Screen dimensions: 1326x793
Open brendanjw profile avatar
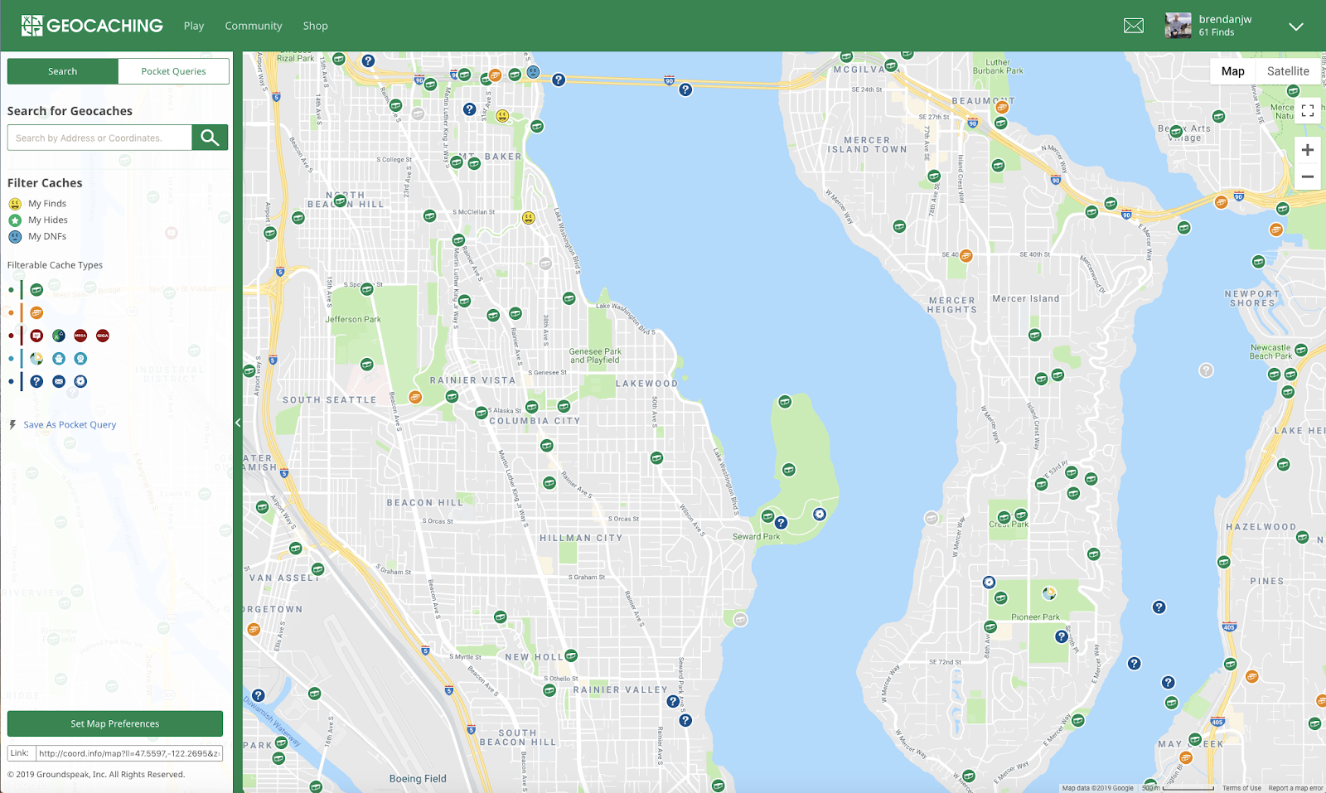[x=1178, y=26]
